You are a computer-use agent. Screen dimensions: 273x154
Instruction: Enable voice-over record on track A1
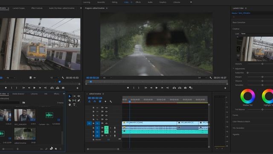point(115,128)
